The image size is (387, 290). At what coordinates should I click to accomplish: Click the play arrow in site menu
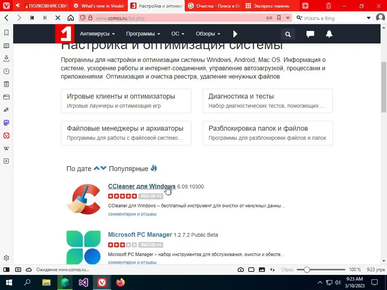pos(235,34)
